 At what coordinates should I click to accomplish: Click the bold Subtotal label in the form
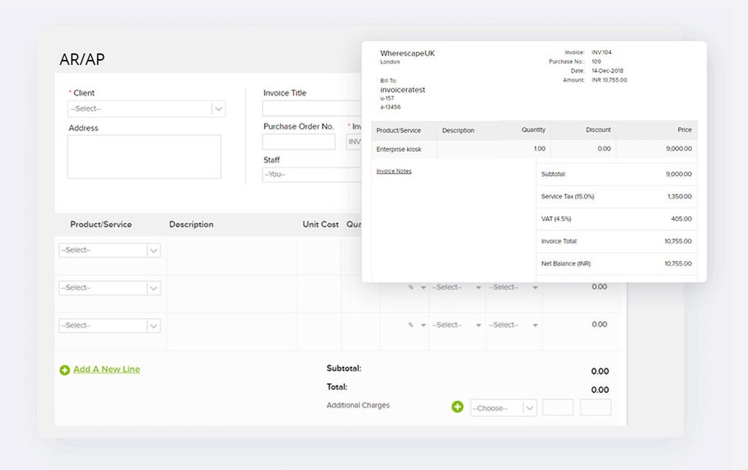pyautogui.click(x=344, y=368)
